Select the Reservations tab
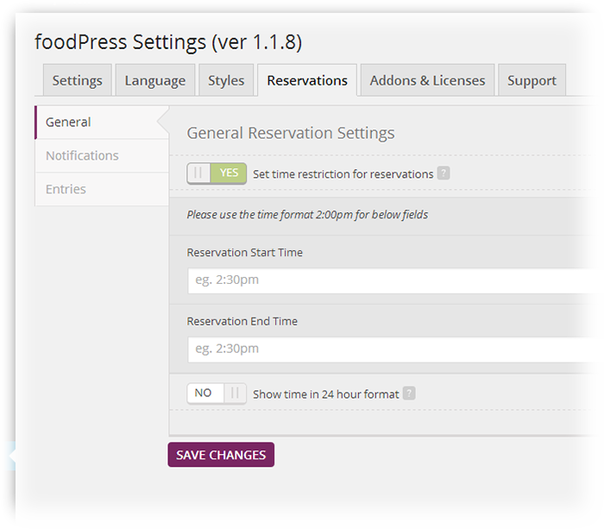The image size is (604, 529). (x=307, y=80)
